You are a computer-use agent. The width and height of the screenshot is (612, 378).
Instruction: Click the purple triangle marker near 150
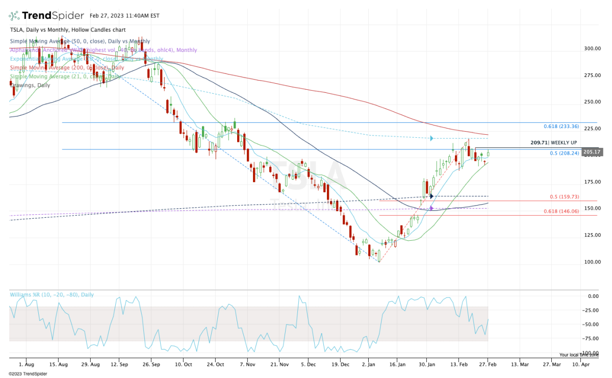[431, 208]
